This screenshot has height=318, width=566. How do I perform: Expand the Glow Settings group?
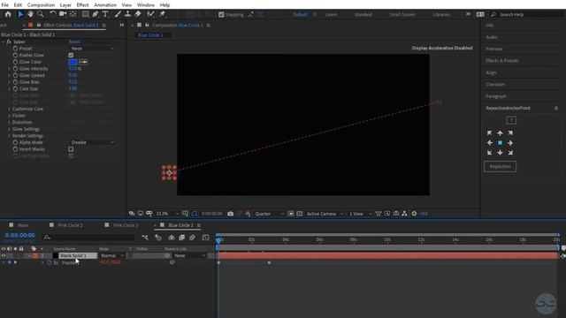(9, 129)
